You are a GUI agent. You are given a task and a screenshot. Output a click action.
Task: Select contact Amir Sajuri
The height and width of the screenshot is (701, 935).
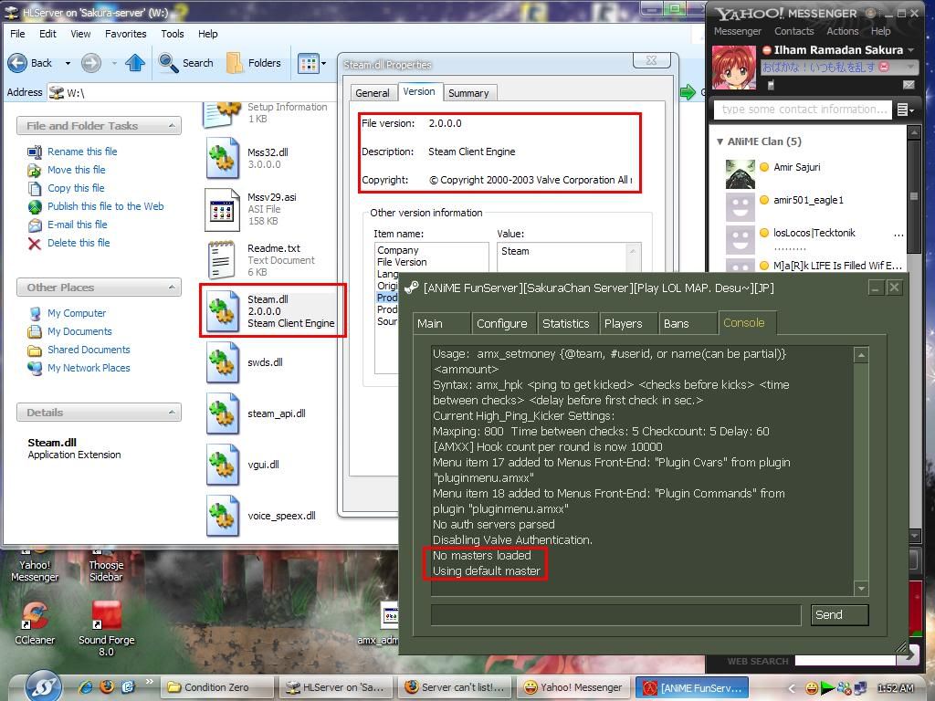[796, 167]
